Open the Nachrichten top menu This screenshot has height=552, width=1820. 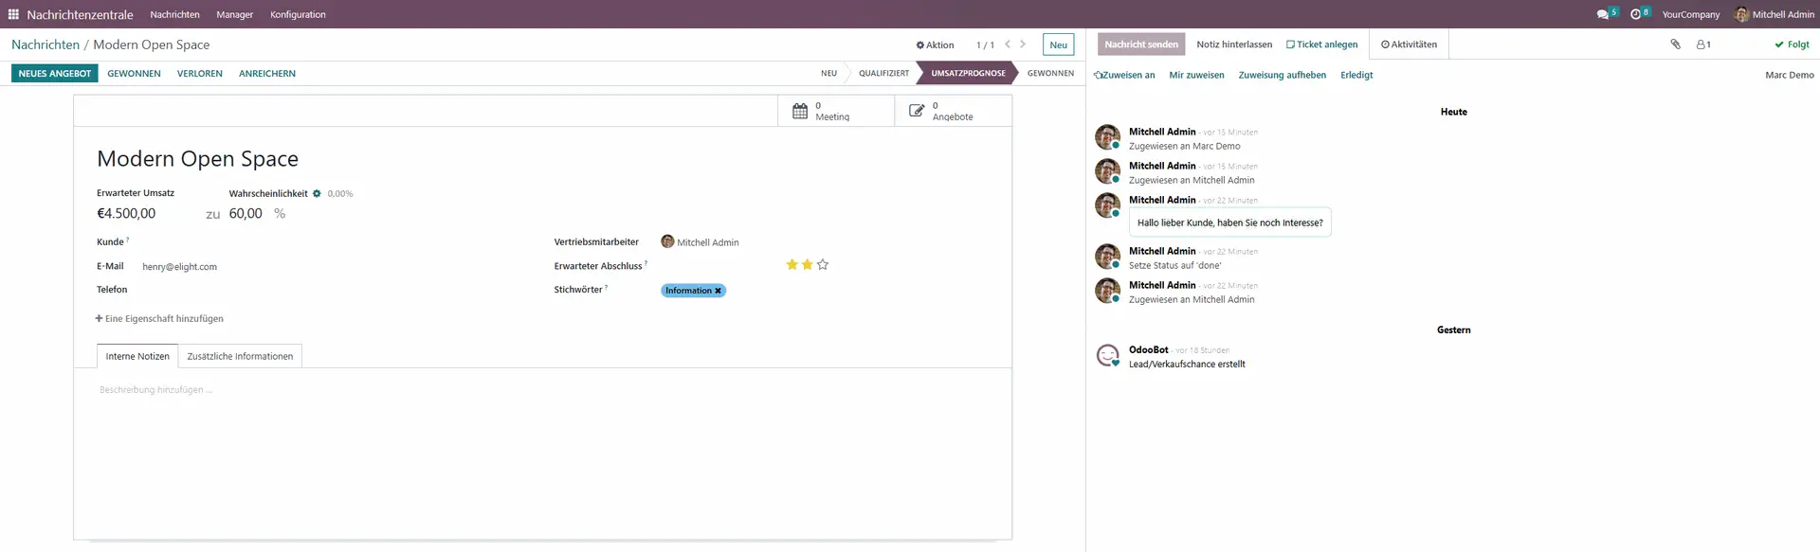click(x=175, y=14)
